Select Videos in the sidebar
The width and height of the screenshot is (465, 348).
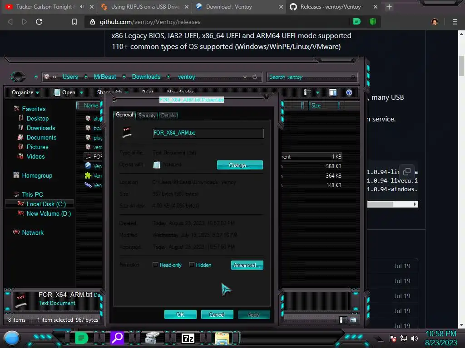(35, 156)
